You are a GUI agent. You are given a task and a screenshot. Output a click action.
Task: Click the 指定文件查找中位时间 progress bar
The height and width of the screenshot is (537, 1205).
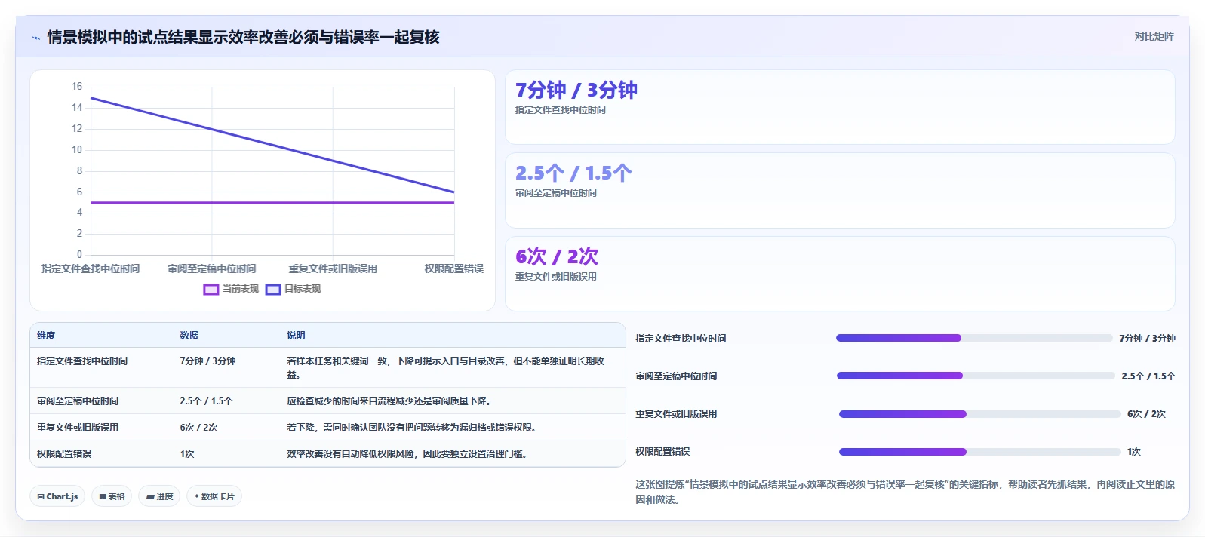(x=974, y=338)
